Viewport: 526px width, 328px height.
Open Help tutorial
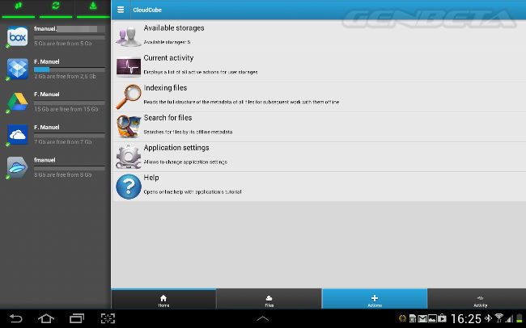[x=317, y=185]
